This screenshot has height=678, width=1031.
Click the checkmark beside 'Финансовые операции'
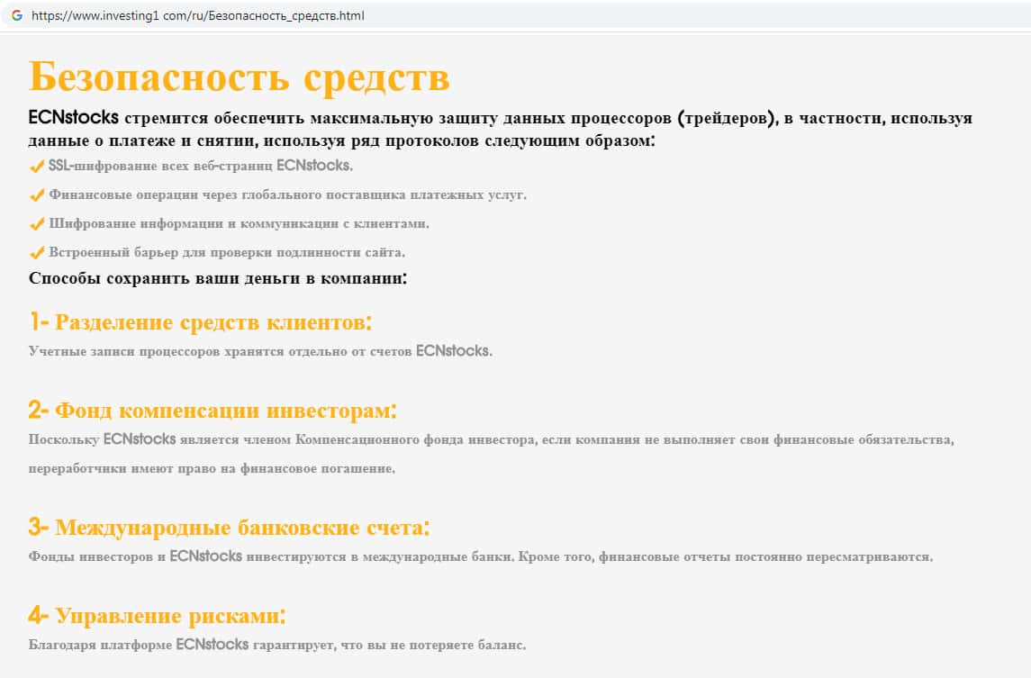37,195
